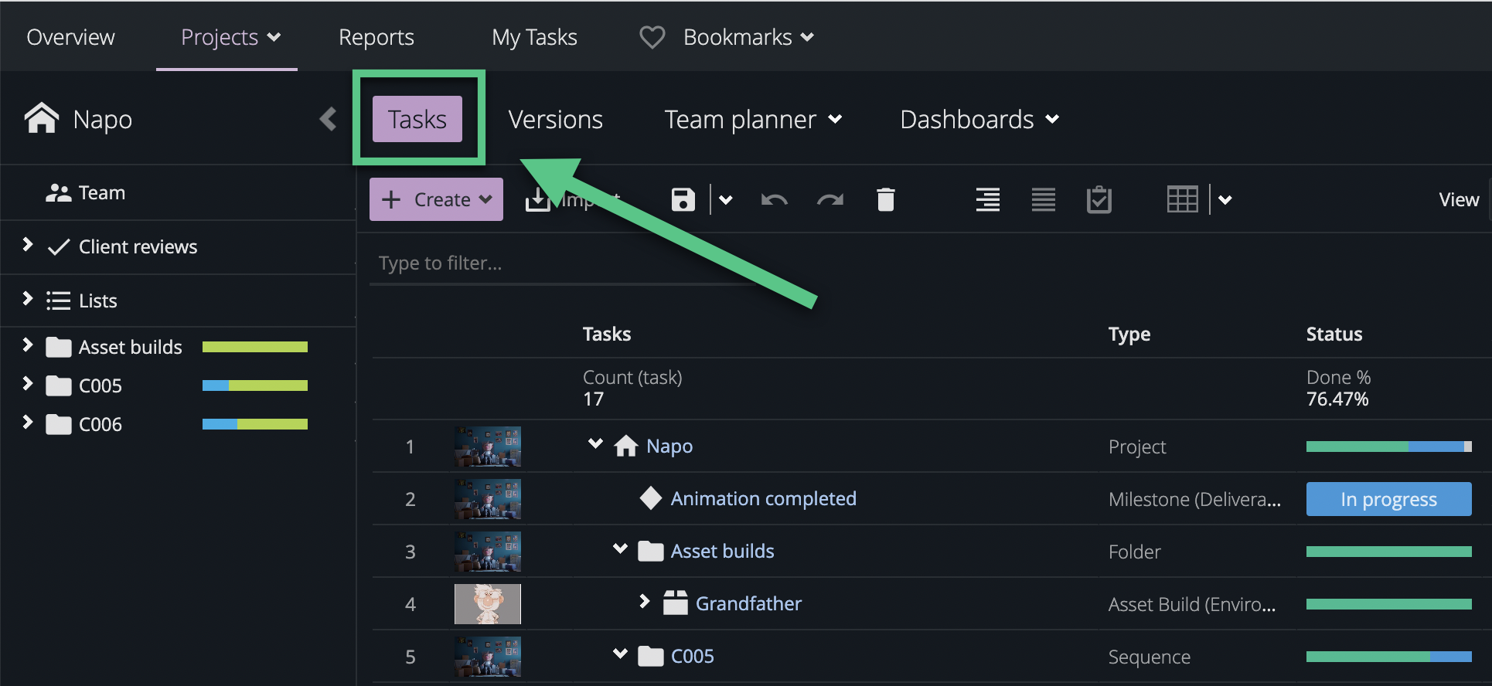Open the Grandfather link
The image size is (1492, 686).
click(x=748, y=603)
